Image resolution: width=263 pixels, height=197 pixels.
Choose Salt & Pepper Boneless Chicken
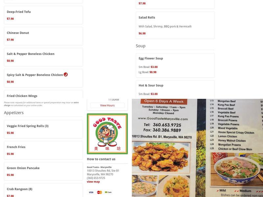[x=43, y=57]
